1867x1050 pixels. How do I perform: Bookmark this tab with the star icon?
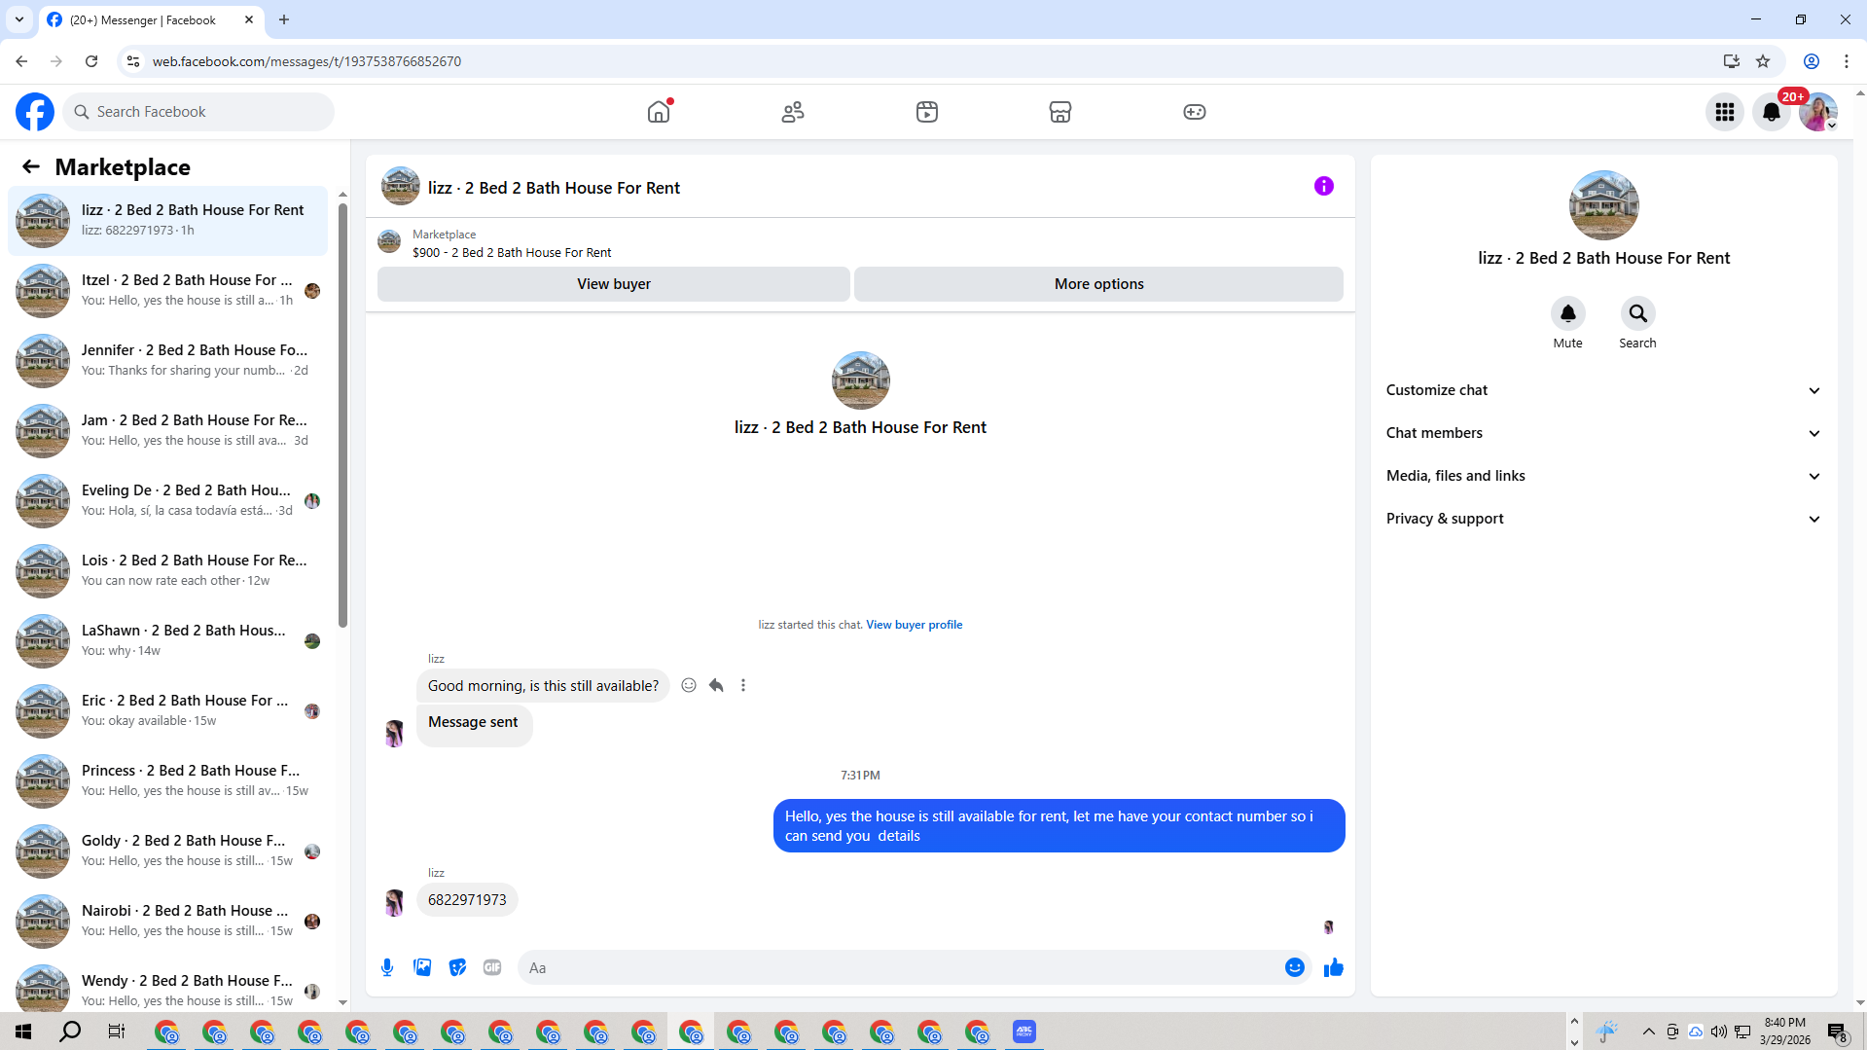pos(1763,61)
